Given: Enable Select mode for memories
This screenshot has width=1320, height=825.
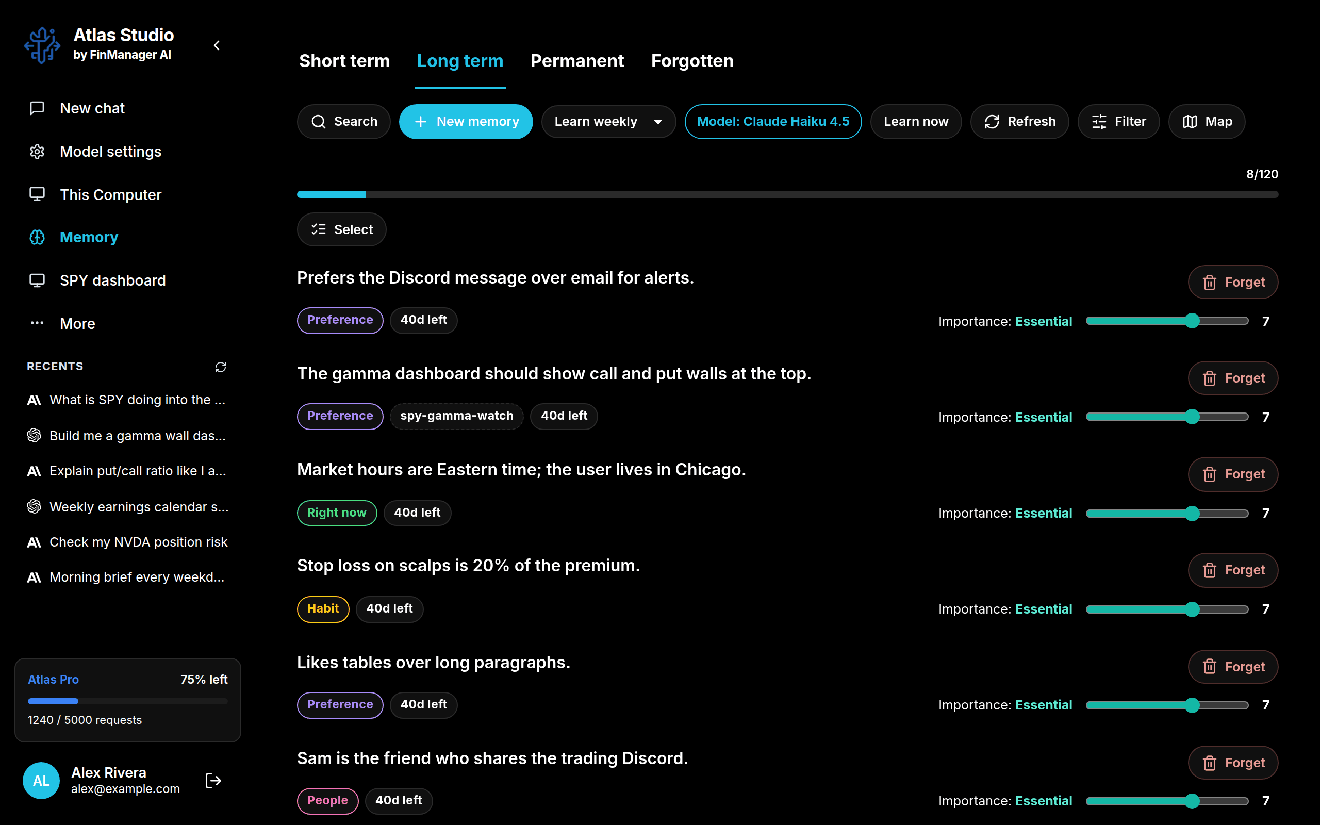Looking at the screenshot, I should pos(341,229).
